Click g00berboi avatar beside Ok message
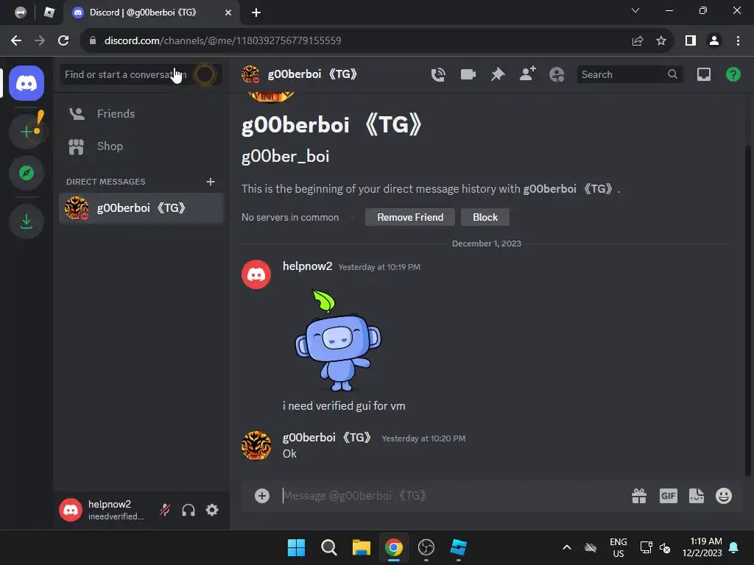The height and width of the screenshot is (565, 754). click(x=256, y=445)
